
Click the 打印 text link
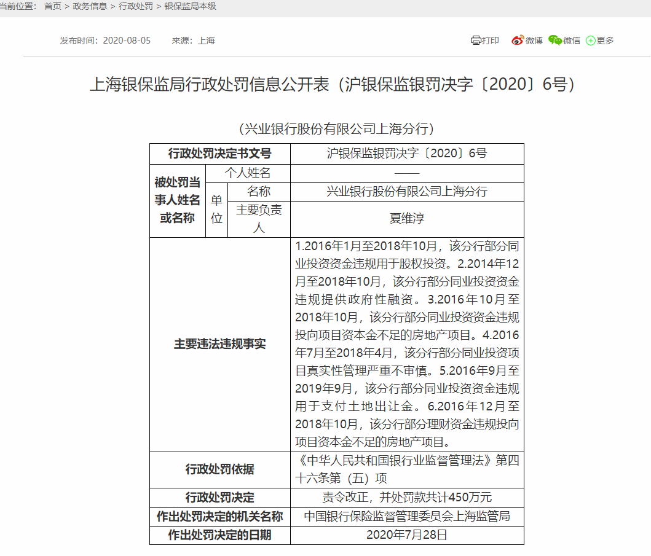click(x=491, y=41)
